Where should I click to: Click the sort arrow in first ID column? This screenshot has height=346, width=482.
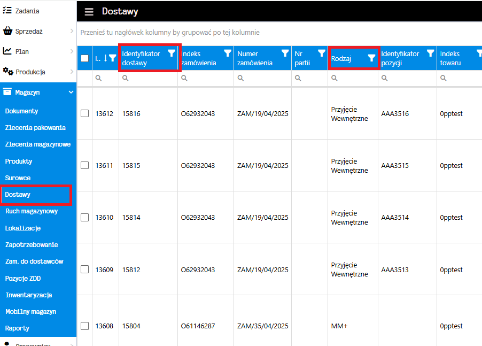click(105, 58)
